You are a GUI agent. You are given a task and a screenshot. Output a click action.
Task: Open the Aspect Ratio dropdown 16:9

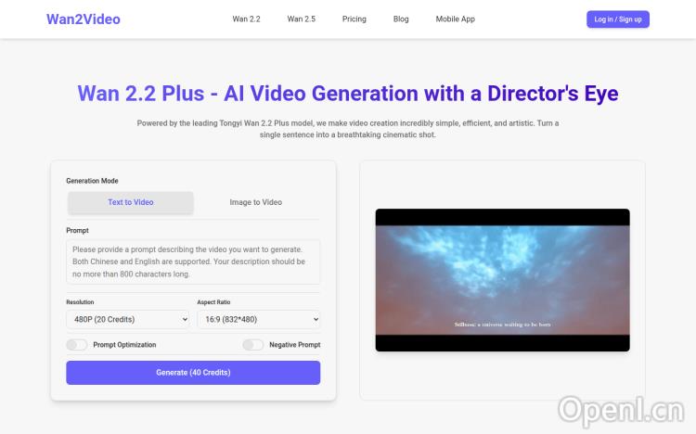[259, 319]
